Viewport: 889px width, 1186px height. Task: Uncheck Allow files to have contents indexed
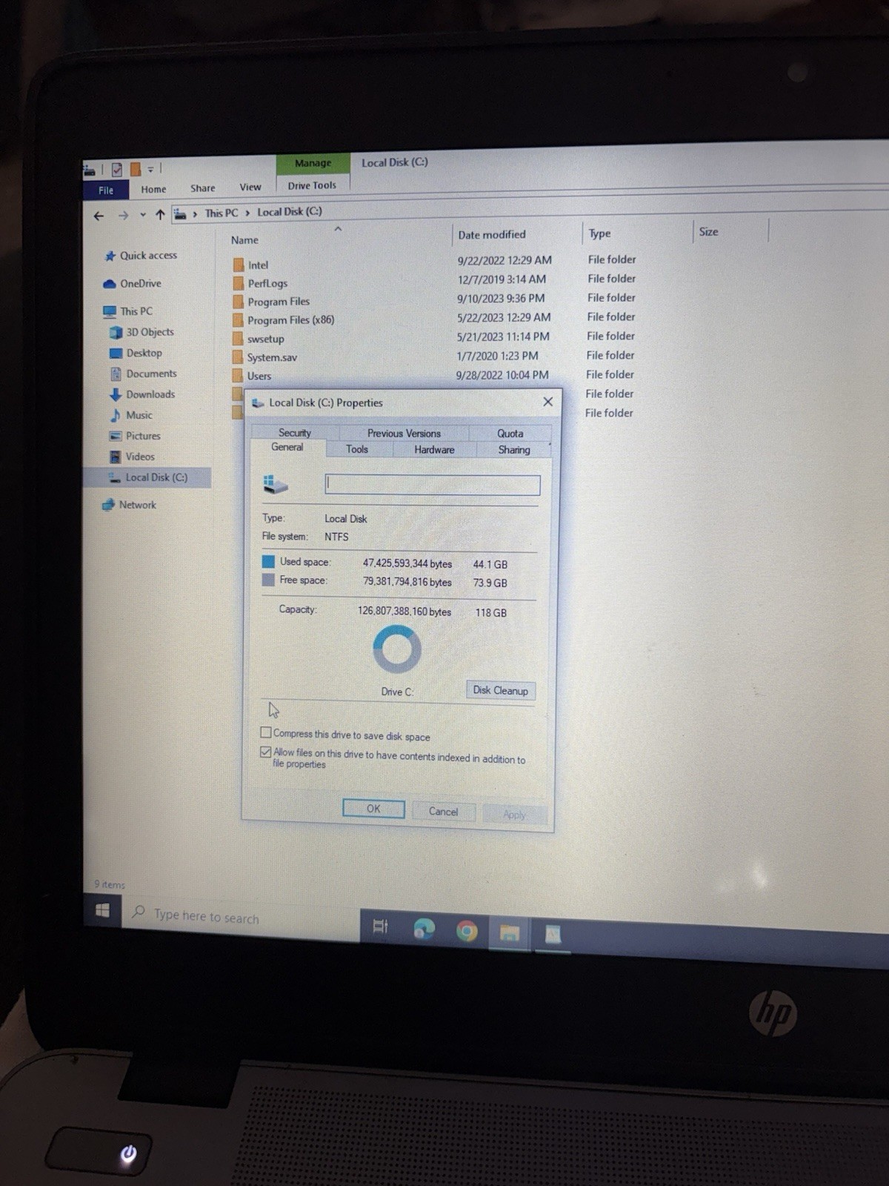266,752
